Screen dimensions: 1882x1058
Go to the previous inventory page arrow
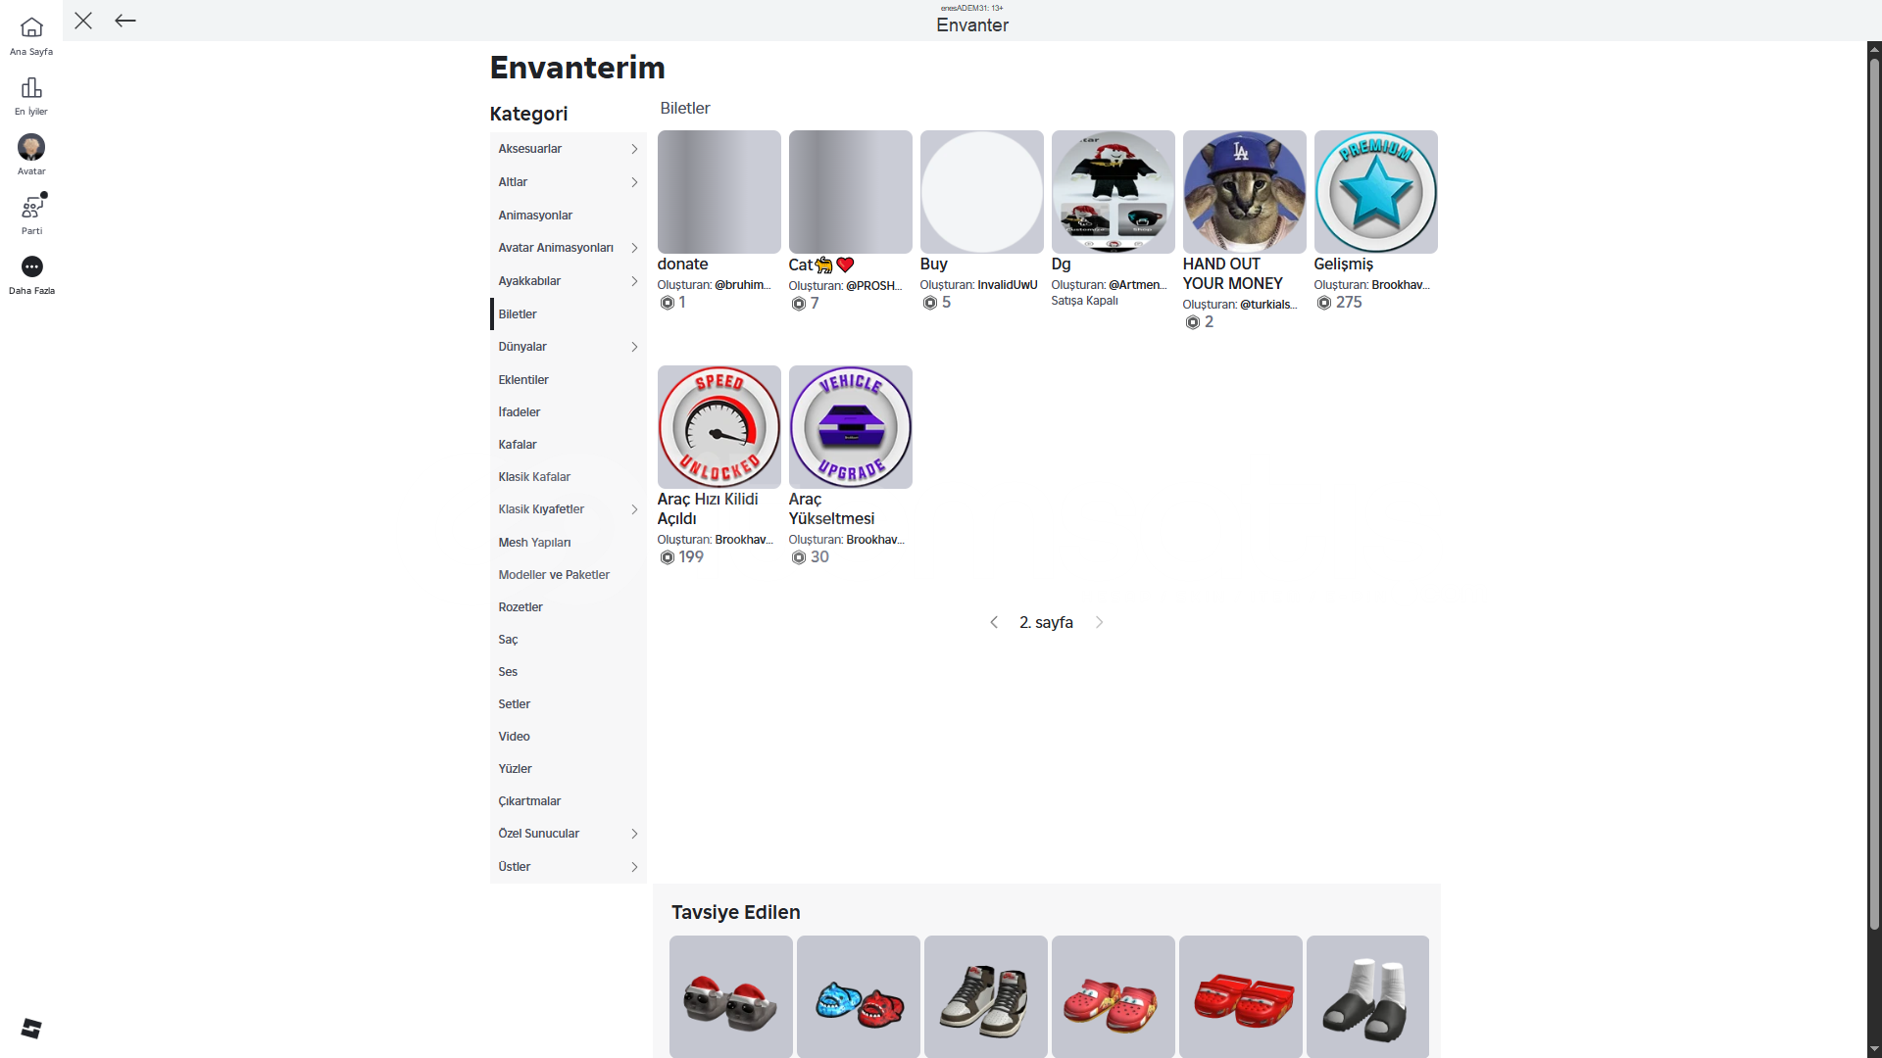[x=994, y=622]
